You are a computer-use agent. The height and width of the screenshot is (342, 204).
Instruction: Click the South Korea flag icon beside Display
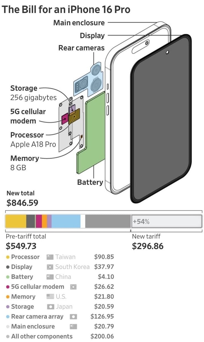(50, 267)
